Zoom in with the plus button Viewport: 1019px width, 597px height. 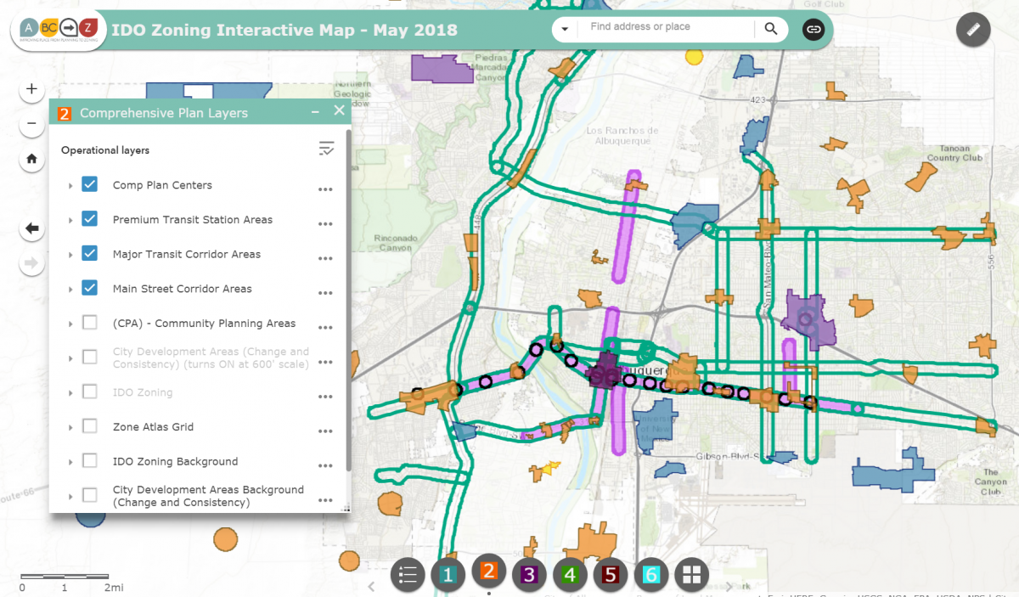pyautogui.click(x=31, y=88)
